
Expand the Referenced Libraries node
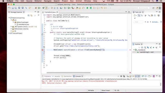[x=11, y=29]
